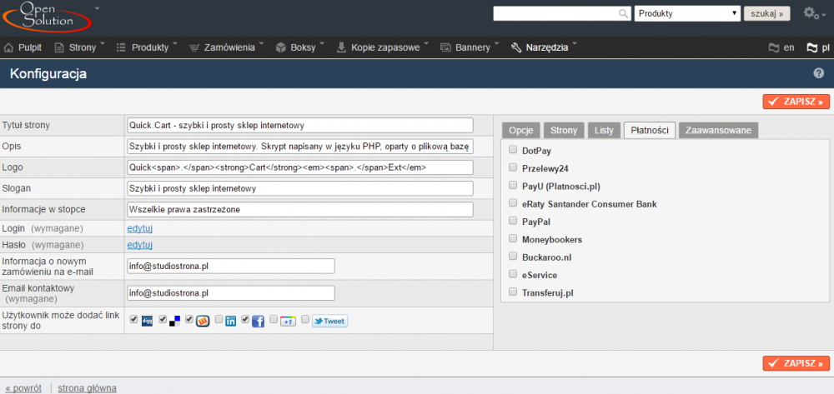Click edytuj link for Hasło
Image resolution: width=834 pixels, height=394 pixels.
(x=140, y=245)
